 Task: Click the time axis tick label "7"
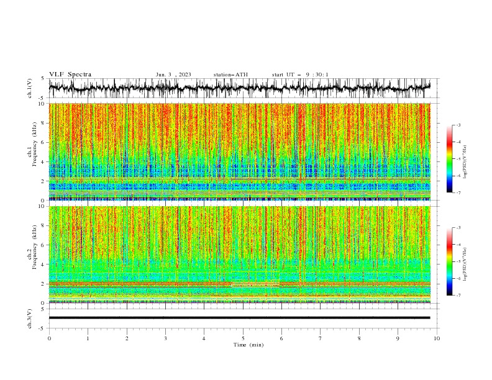click(x=321, y=338)
